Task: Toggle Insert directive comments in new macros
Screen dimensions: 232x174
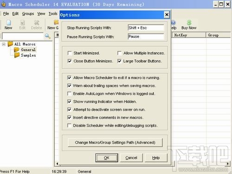Action: coord(69,117)
